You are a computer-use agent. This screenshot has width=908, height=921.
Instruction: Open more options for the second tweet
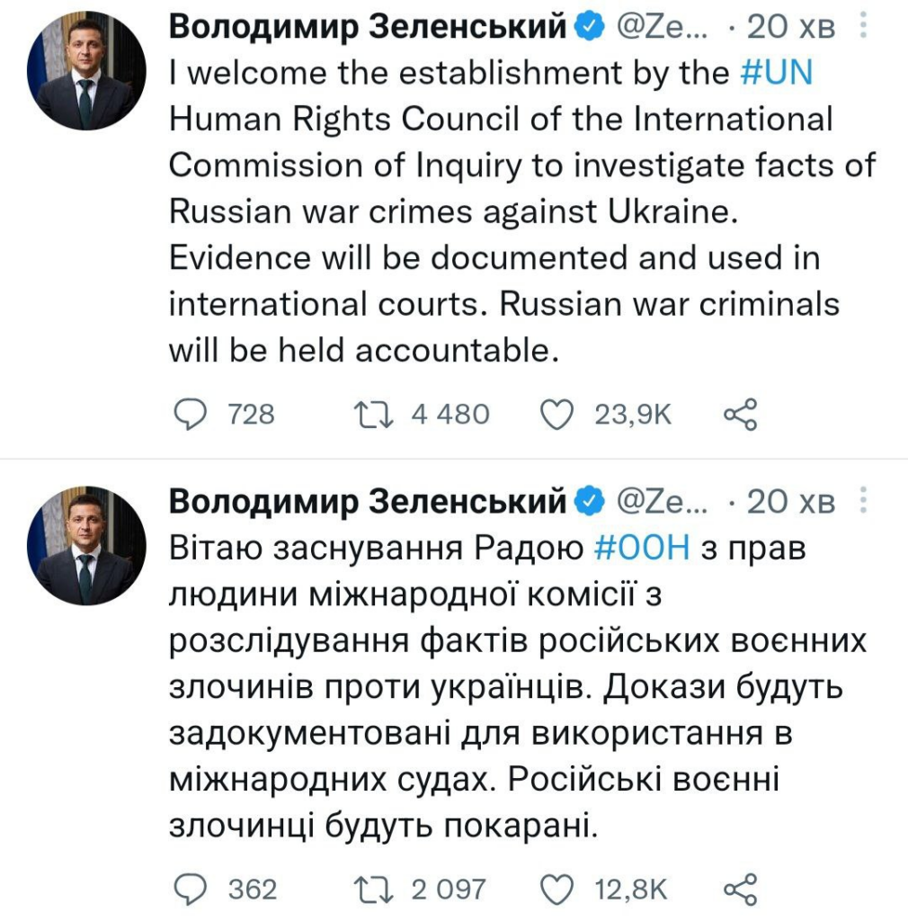864,501
